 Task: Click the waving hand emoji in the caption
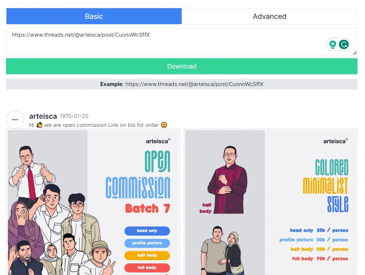click(39, 125)
